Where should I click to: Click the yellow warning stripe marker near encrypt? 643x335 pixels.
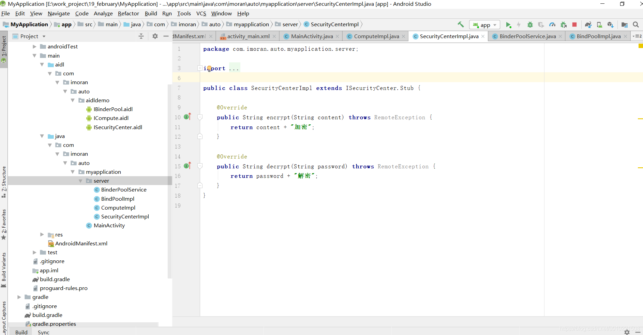click(x=640, y=119)
